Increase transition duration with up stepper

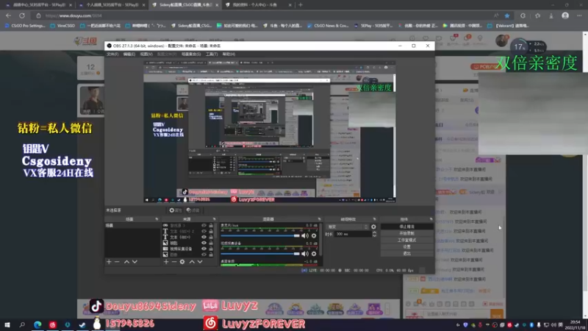[x=374, y=232]
